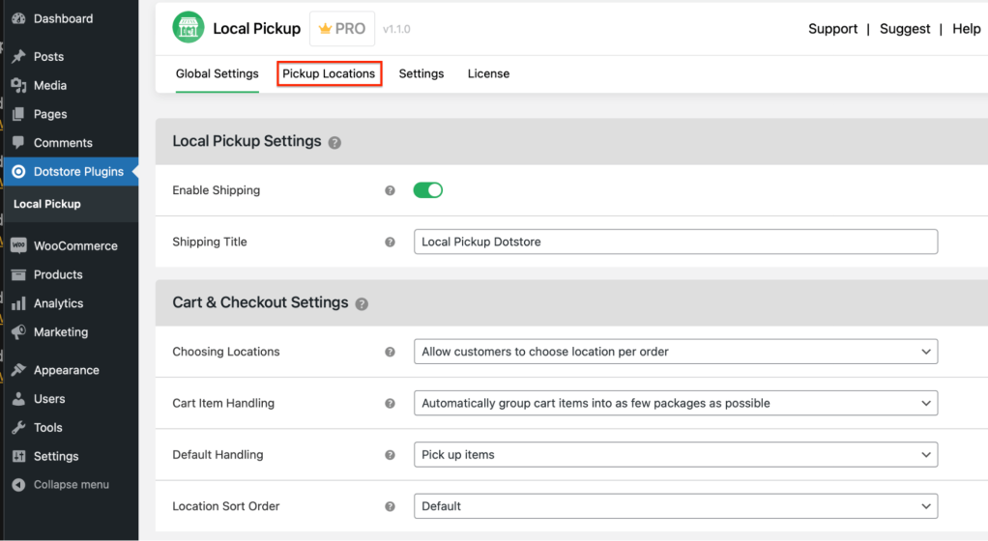The image size is (988, 541).
Task: Click the help icon next to Shipping Title
Action: [x=391, y=242]
